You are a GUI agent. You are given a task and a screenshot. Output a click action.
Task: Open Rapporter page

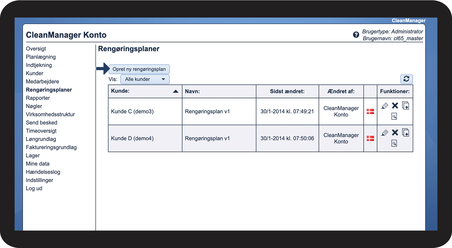click(38, 98)
